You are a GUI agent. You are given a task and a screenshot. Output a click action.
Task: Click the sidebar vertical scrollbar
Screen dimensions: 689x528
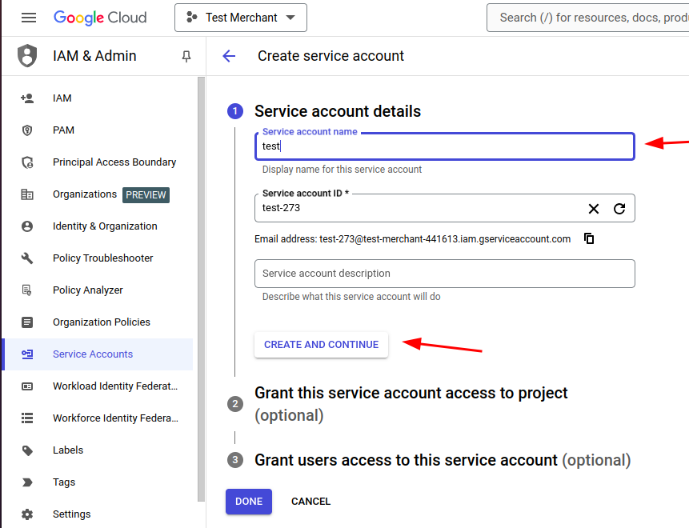201,289
